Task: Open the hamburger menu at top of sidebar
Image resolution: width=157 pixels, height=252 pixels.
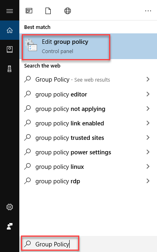Action: 10,11
